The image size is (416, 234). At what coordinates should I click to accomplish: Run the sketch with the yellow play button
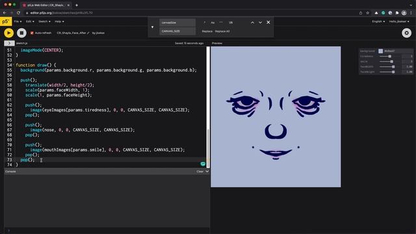point(8,33)
